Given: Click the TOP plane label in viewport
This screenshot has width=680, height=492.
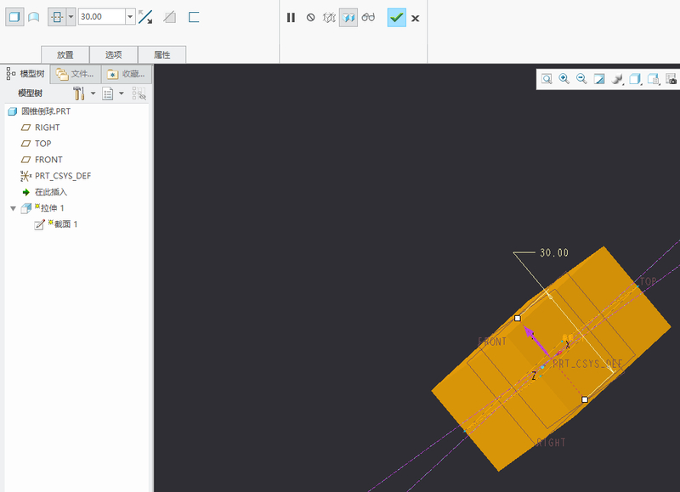Looking at the screenshot, I should pos(649,281).
